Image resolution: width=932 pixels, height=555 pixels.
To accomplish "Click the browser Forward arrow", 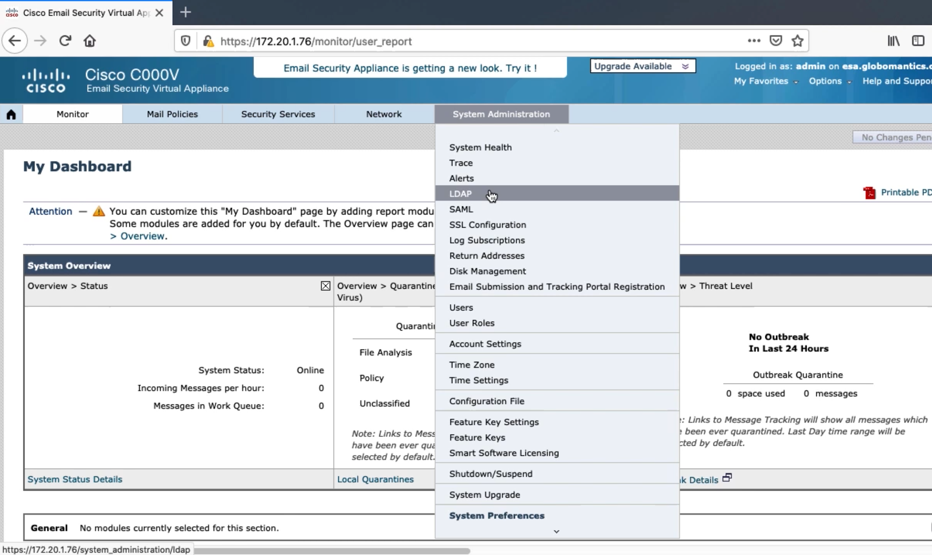I will pyautogui.click(x=40, y=41).
